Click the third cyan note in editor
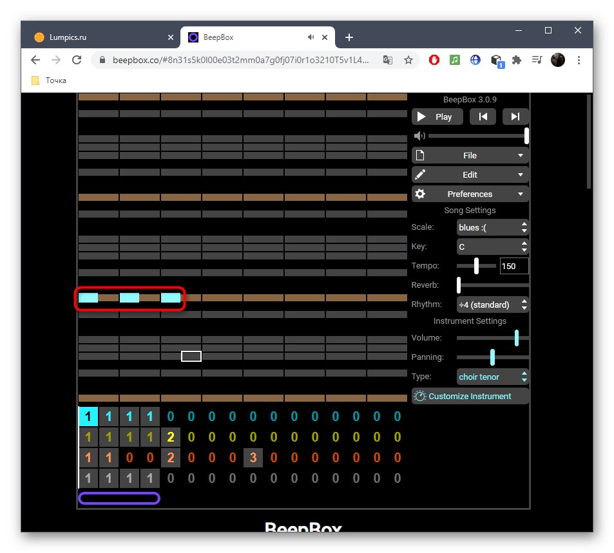Viewport: 614px width, 553px height. pyautogui.click(x=171, y=298)
